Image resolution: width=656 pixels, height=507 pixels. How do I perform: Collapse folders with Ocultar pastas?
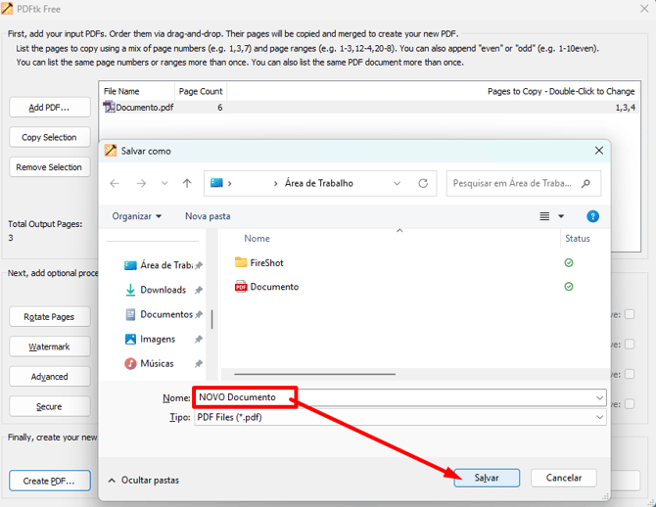143,480
